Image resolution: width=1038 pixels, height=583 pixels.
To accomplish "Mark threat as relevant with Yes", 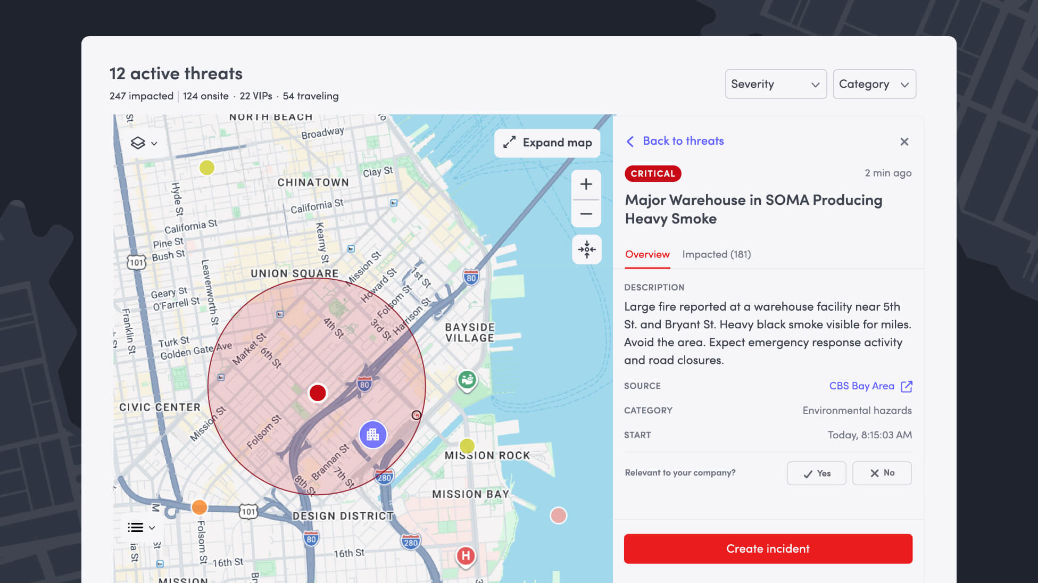I will coord(817,473).
